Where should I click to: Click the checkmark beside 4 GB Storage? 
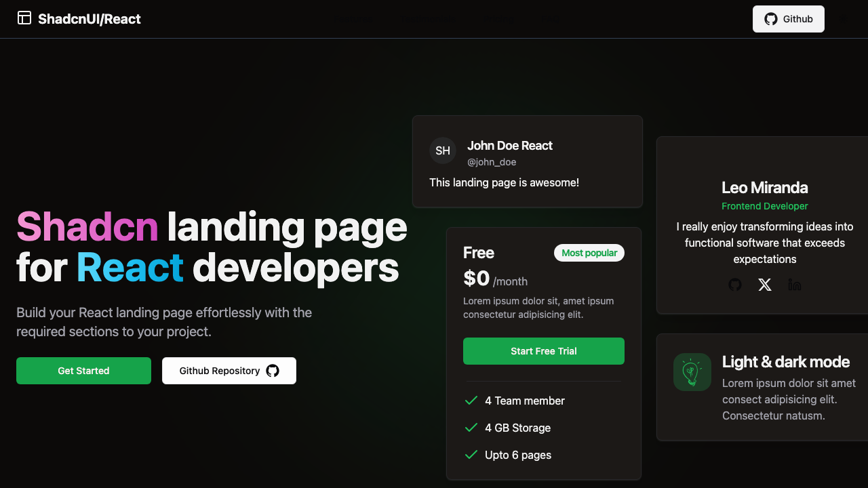tap(471, 428)
